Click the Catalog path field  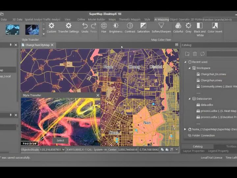(x=222, y=54)
